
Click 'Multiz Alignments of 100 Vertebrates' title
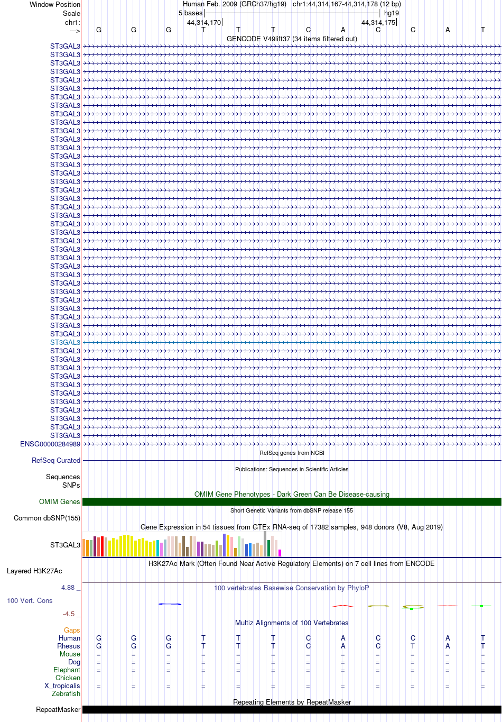click(x=292, y=623)
